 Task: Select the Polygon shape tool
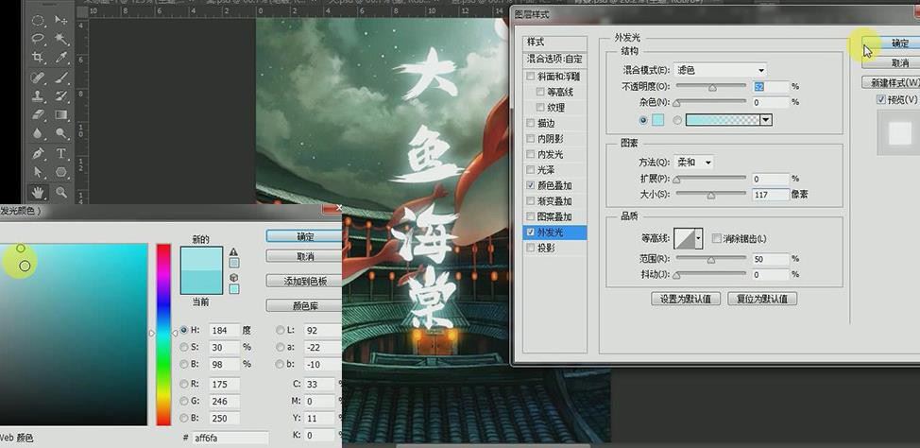pos(61,172)
